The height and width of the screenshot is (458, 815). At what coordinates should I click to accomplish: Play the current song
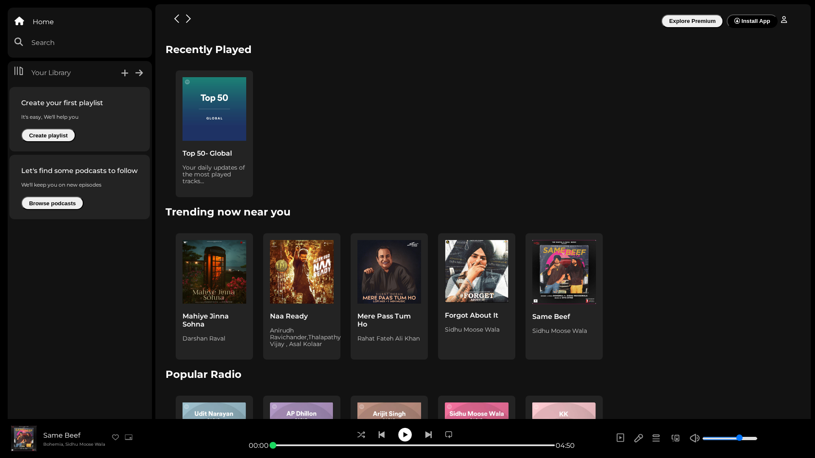[x=405, y=435]
